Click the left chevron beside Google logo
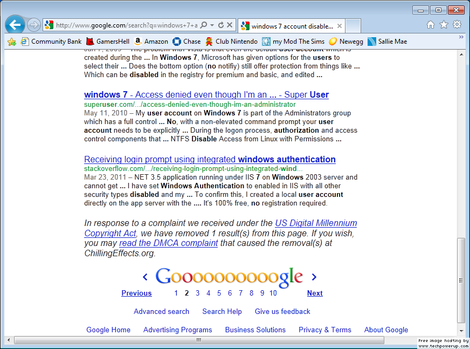The width and height of the screenshot is (470, 349). click(145, 277)
